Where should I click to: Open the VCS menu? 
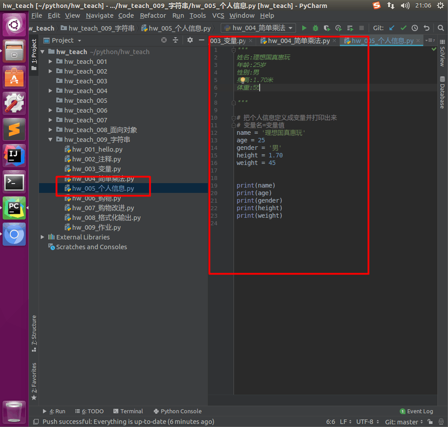tap(218, 16)
